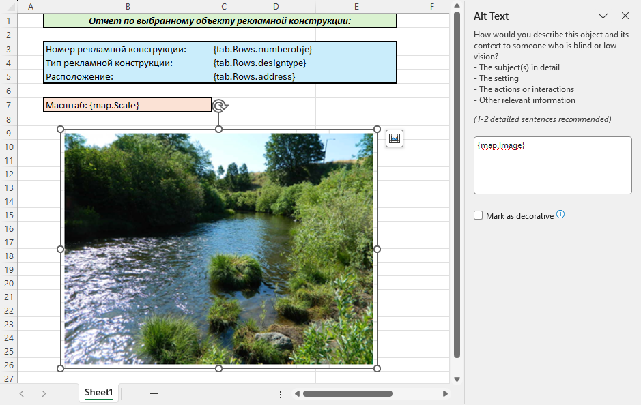
Task: Open the Layout Options icon beside image
Action: 394,138
